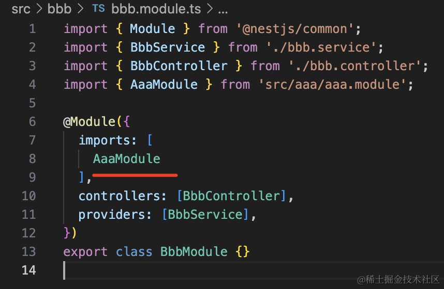Click AaaModule inside imports array

tap(127, 159)
